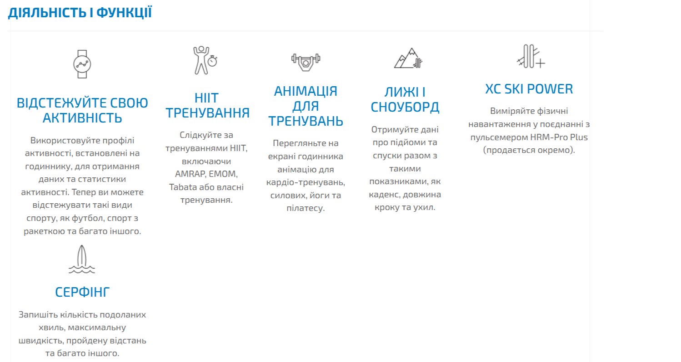Click the XC SKI POWER heading
Screen dimensions: 681x362
(x=529, y=89)
